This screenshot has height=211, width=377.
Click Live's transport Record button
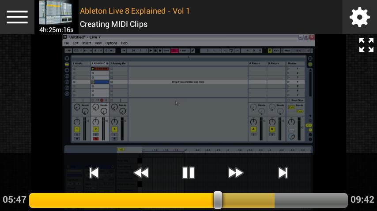(x=160, y=51)
